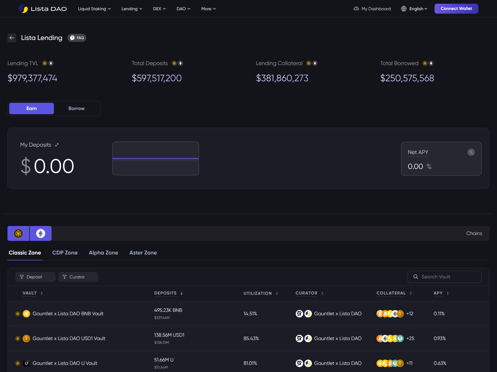This screenshot has width=497, height=372.
Task: Sort by the DEPOSITS column
Action: (x=168, y=293)
